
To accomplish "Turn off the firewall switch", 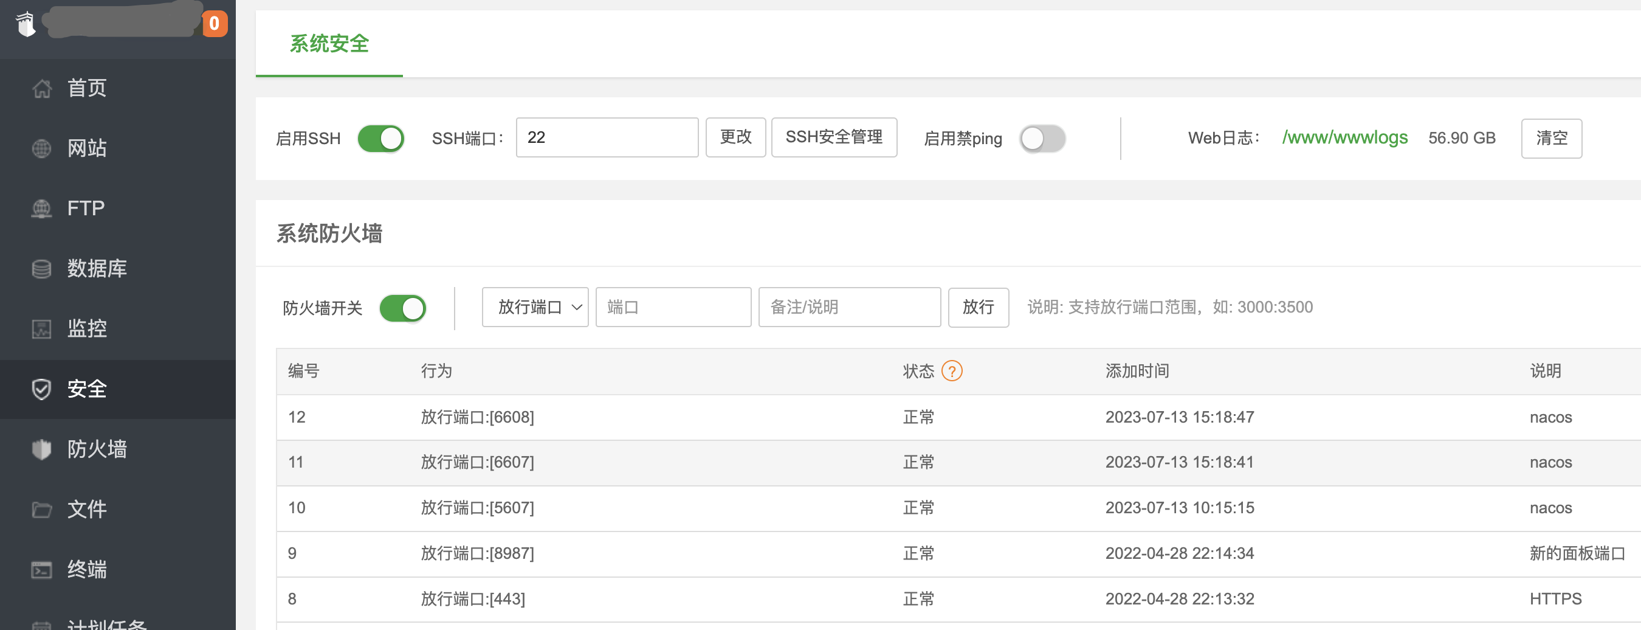I will pyautogui.click(x=402, y=309).
